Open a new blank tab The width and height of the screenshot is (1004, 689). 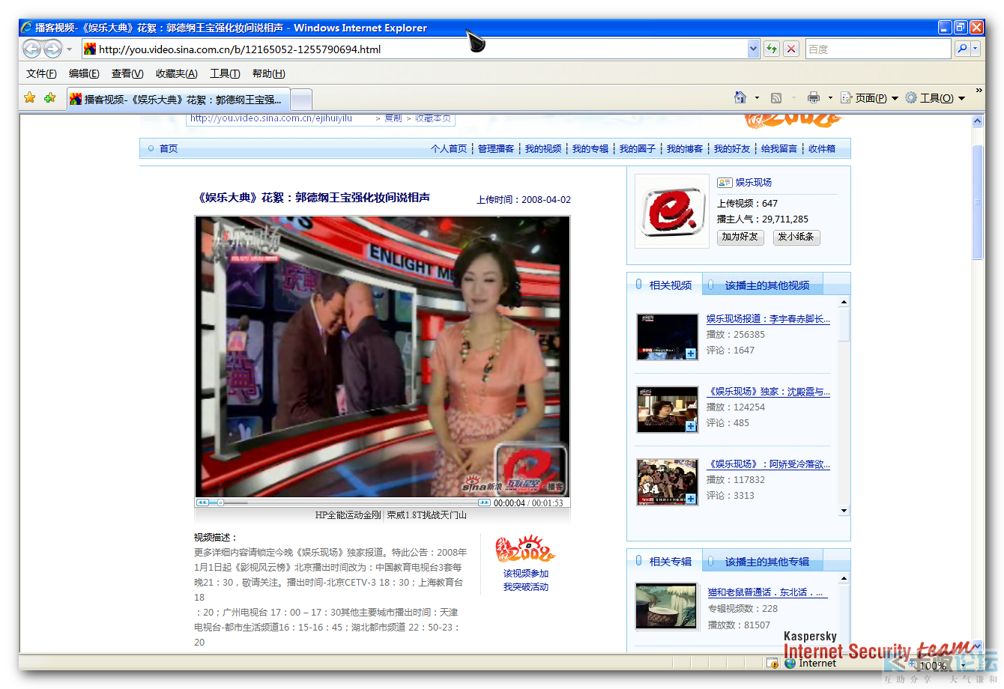point(301,99)
